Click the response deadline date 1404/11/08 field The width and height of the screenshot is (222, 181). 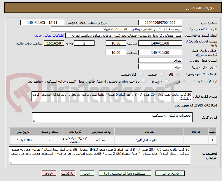click(160, 43)
